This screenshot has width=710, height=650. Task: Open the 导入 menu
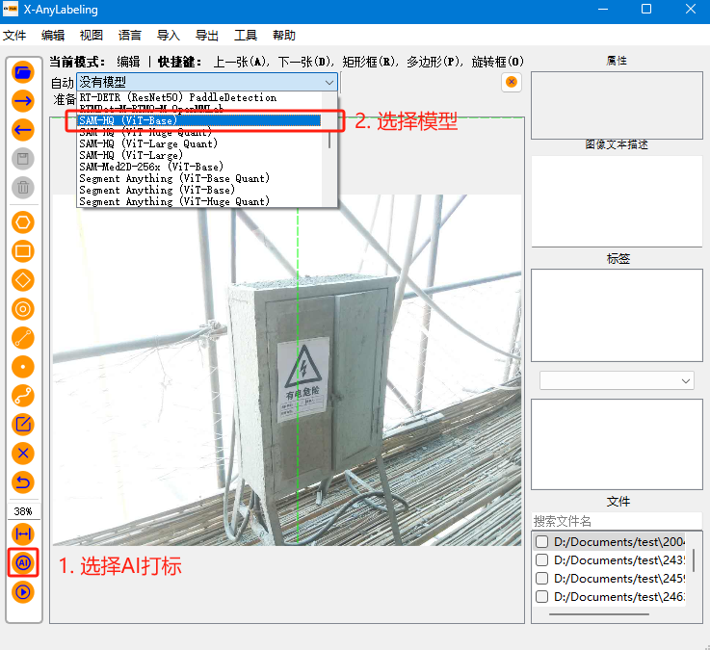169,36
